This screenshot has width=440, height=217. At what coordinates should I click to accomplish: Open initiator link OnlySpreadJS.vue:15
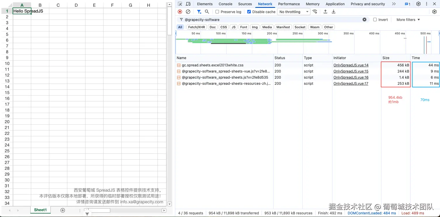coord(351,71)
